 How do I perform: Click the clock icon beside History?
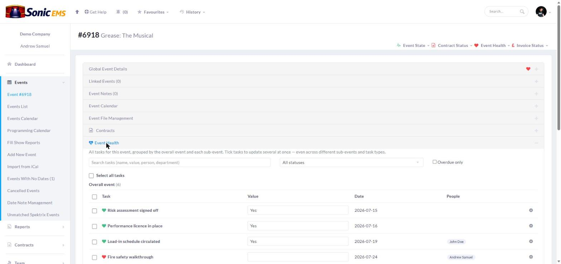click(x=182, y=12)
